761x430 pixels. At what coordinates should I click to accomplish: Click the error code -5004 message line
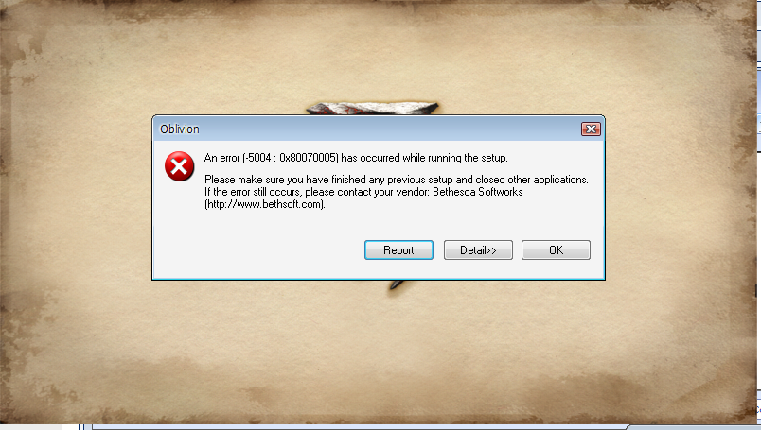(356, 158)
